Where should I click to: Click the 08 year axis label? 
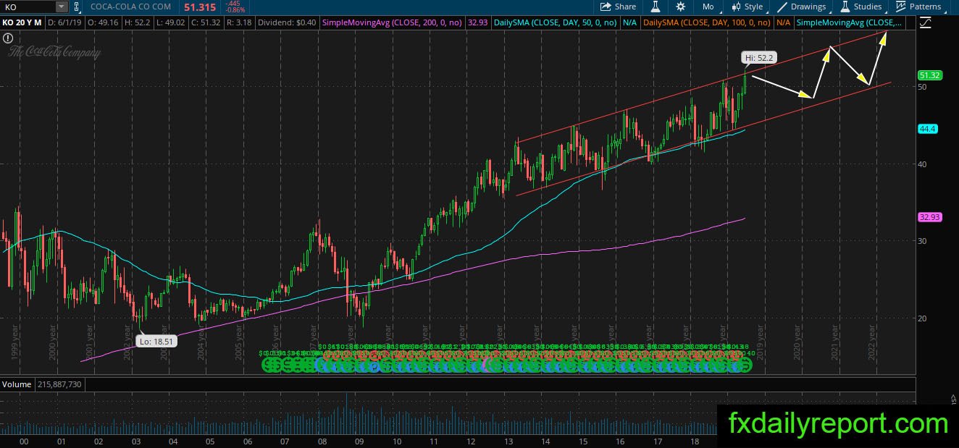click(322, 441)
